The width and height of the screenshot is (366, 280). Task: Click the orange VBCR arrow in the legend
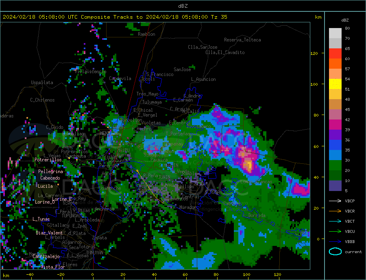point(335,211)
